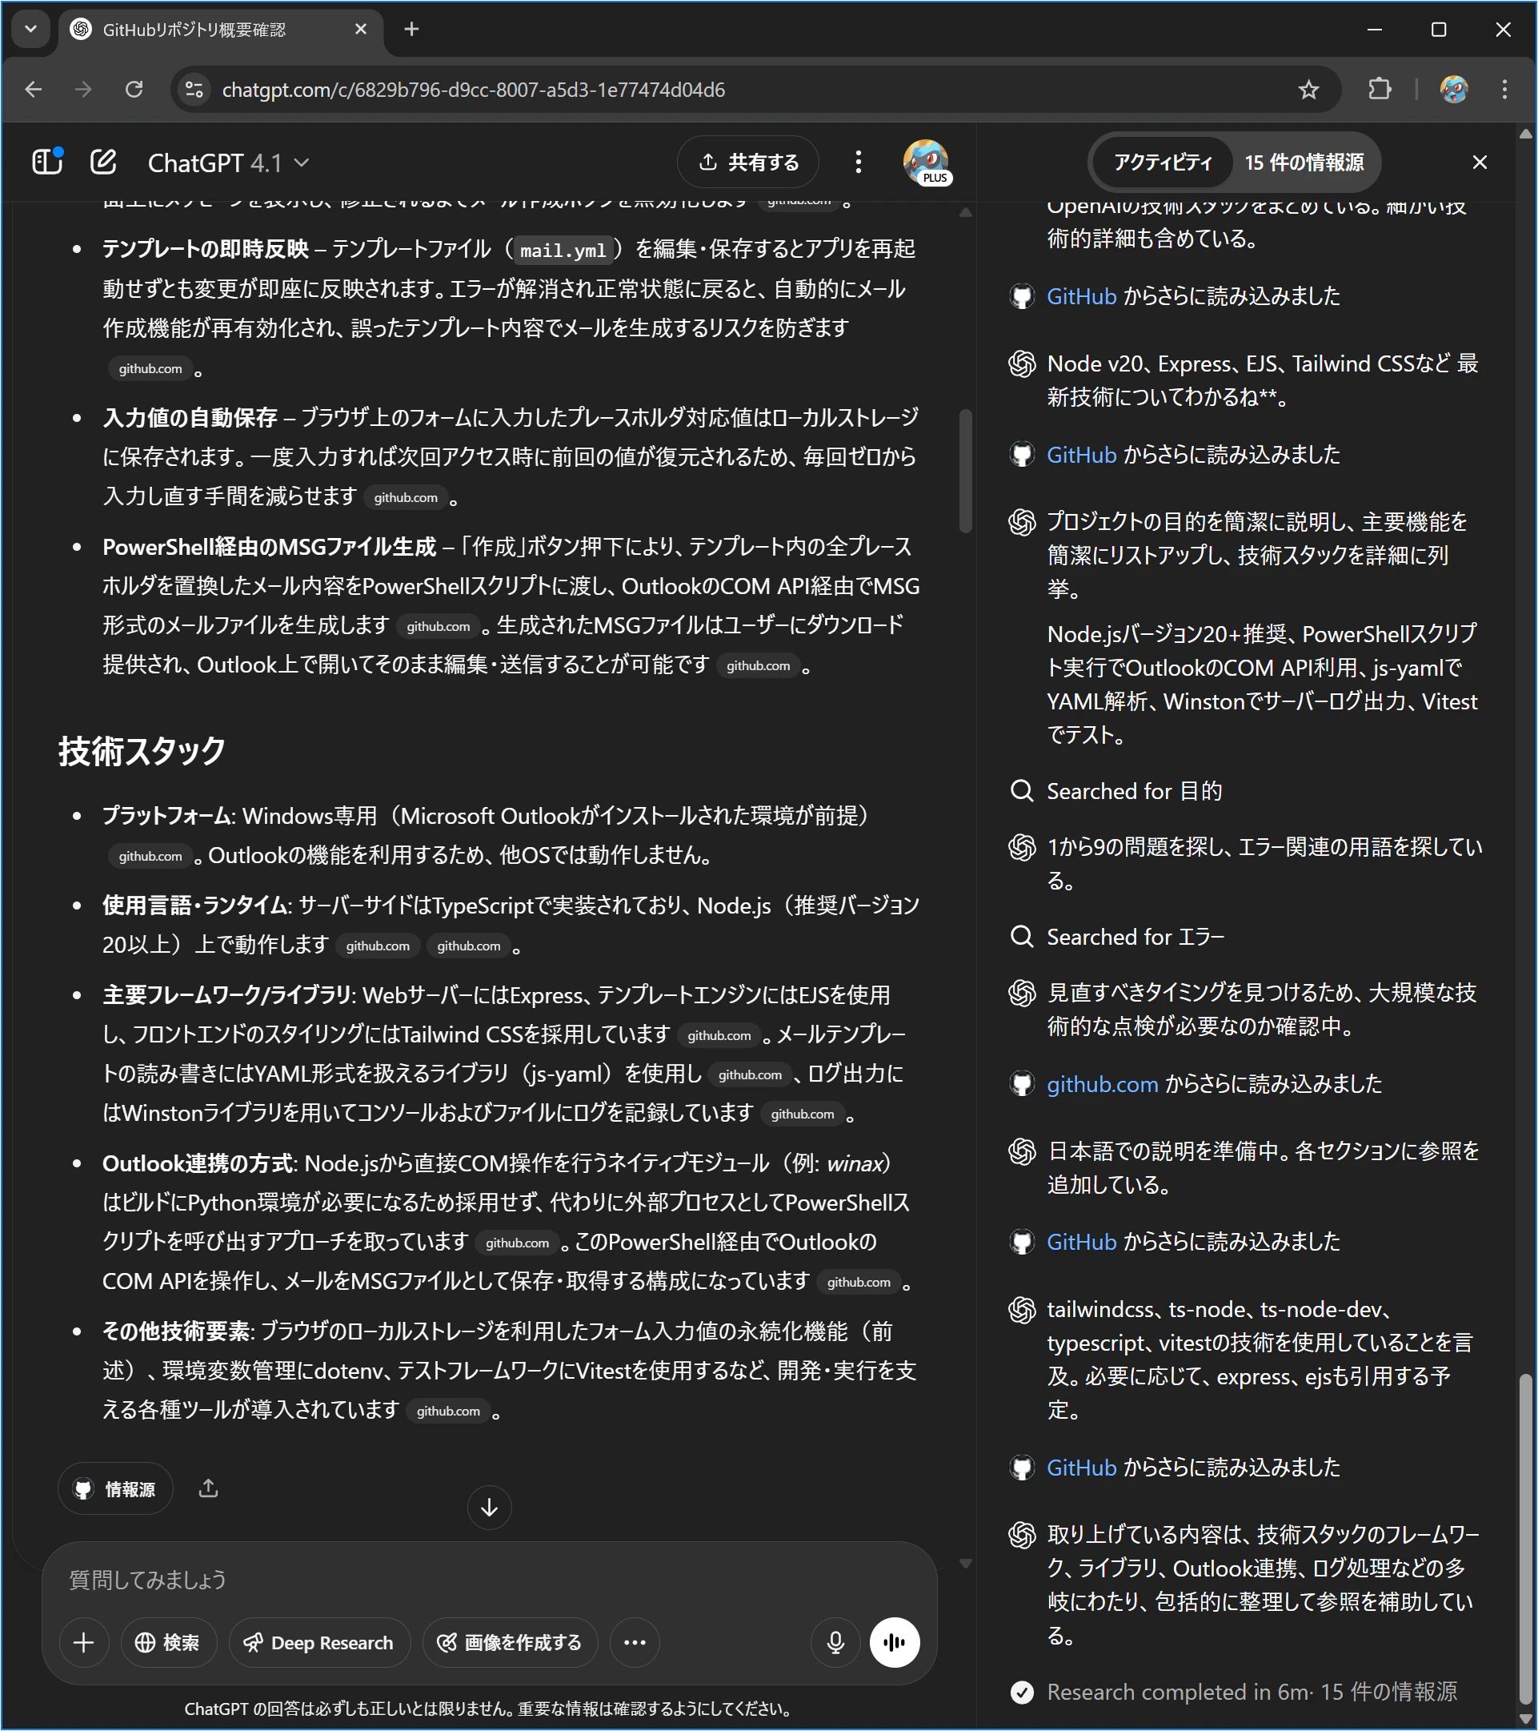View site information icon in address bar

(194, 89)
